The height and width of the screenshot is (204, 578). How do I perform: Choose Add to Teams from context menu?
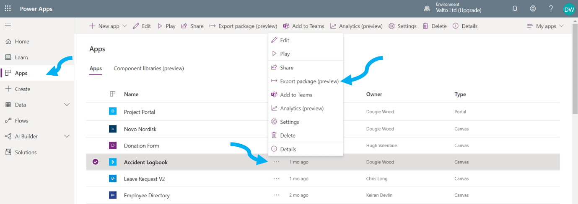tap(306, 95)
